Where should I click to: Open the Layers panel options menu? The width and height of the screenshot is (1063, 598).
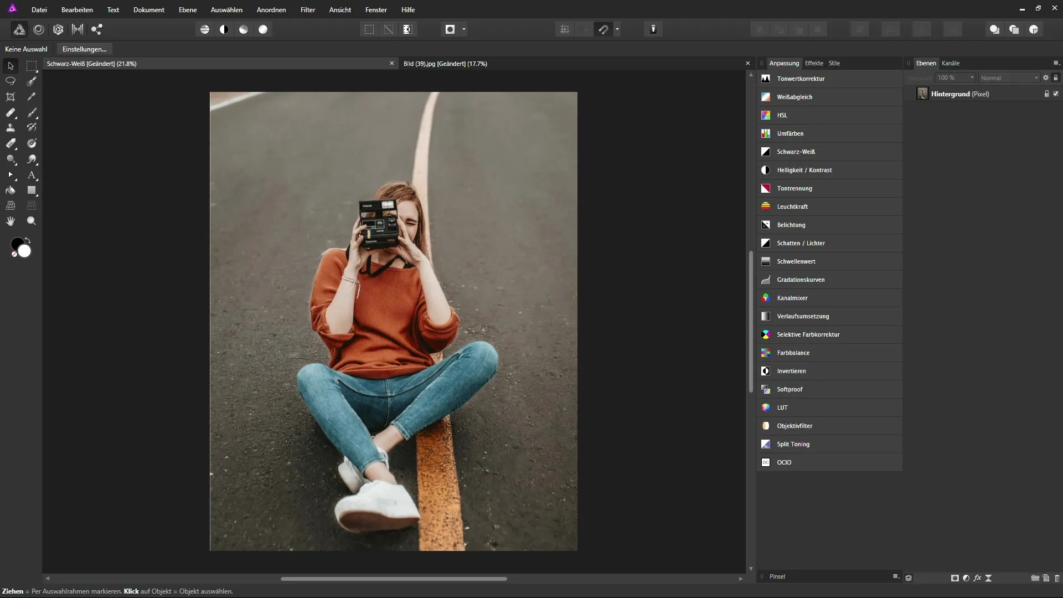(1056, 63)
